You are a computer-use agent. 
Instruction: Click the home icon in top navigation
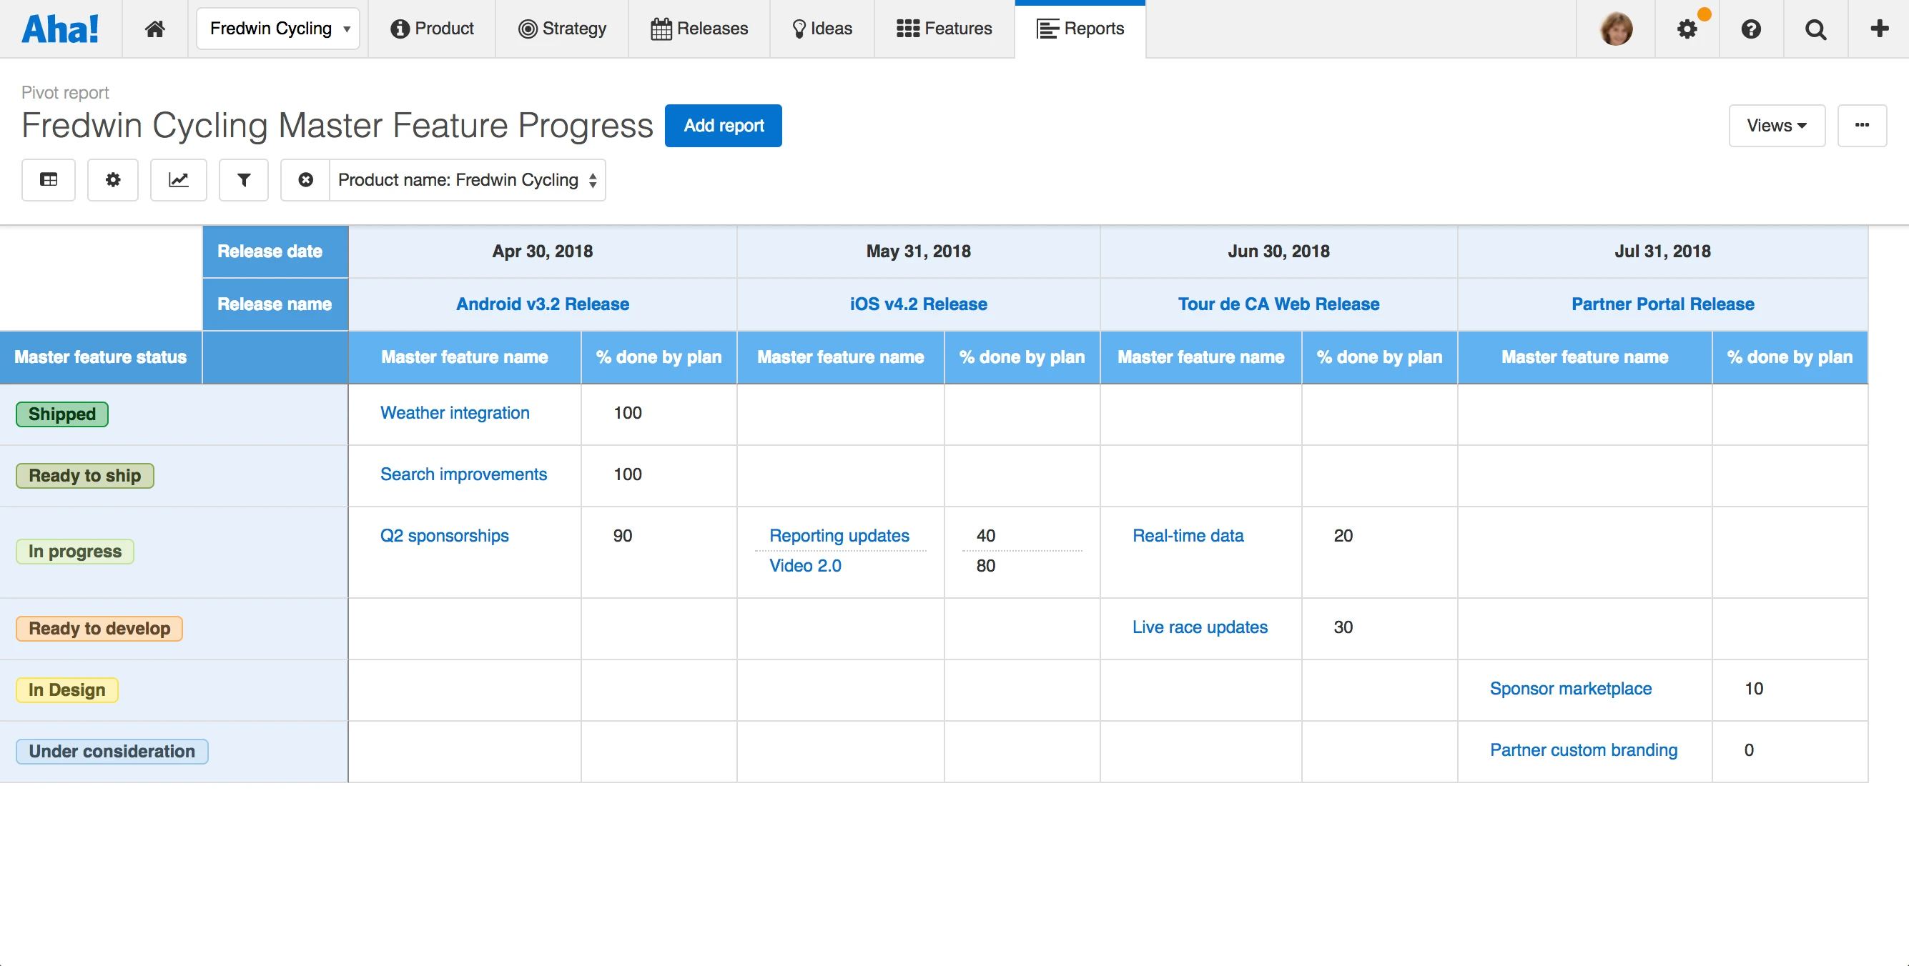point(154,29)
